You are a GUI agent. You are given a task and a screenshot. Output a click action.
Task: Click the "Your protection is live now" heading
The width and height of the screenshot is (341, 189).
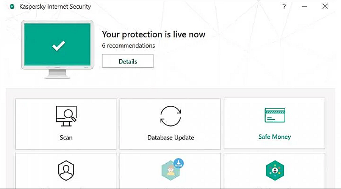pos(153,34)
